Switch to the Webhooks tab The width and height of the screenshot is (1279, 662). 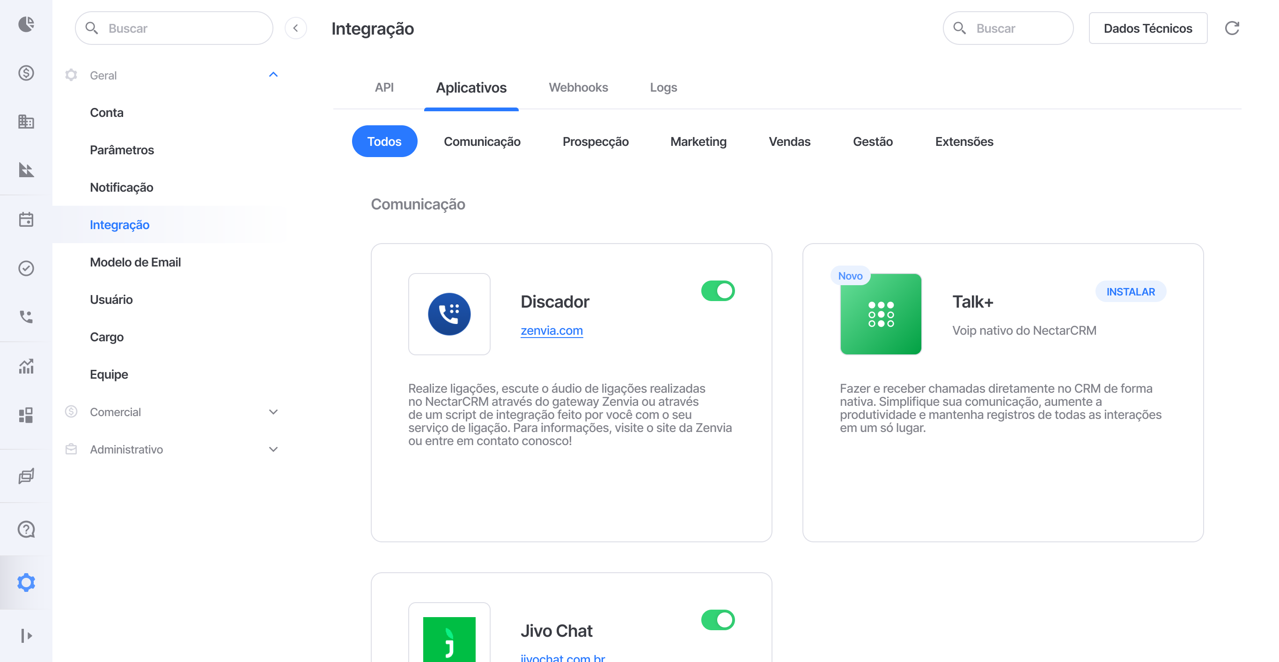tap(579, 88)
